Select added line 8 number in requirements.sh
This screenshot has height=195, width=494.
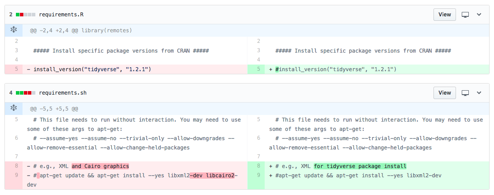tap(256, 166)
